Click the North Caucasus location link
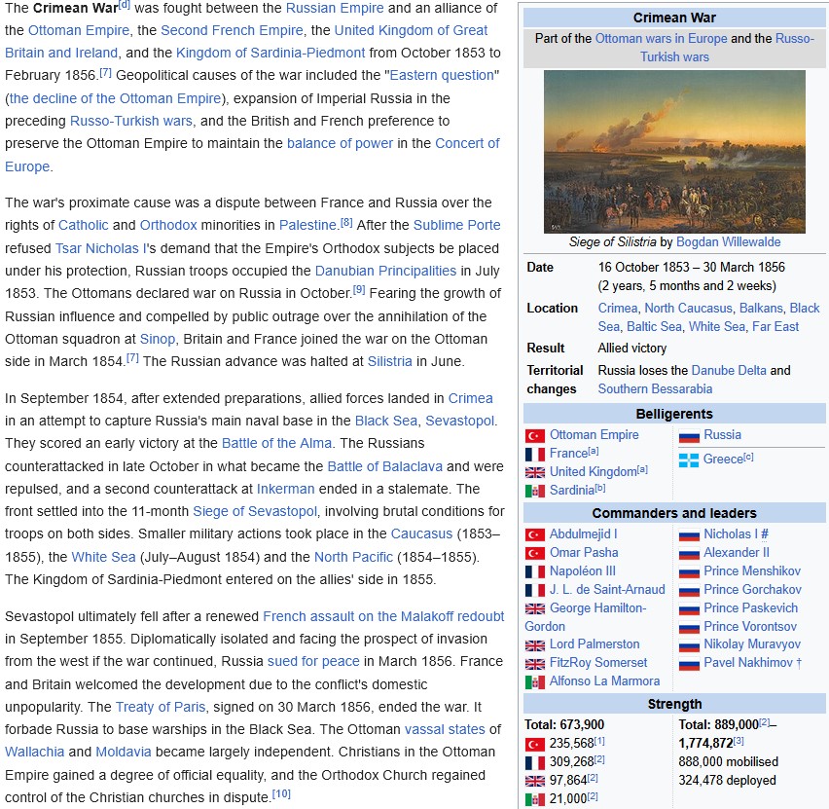 click(x=688, y=308)
